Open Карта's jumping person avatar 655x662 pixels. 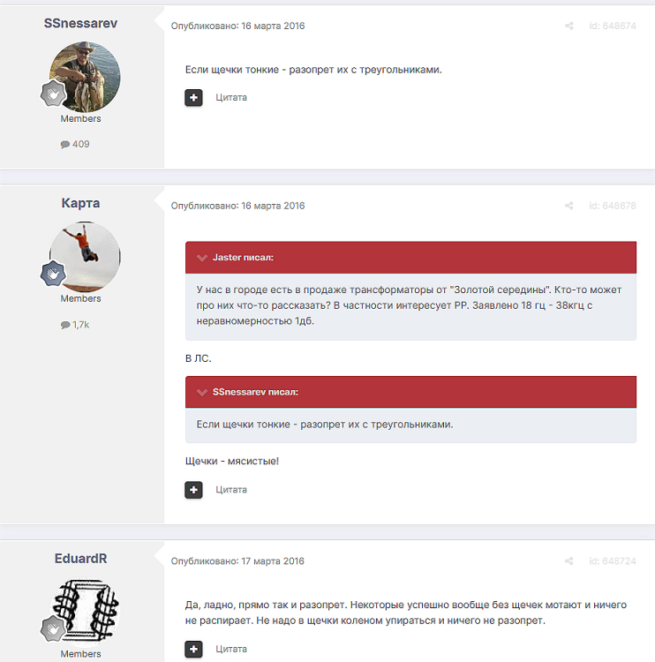pos(85,257)
